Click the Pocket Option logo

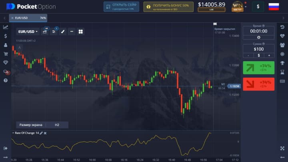tap(31, 7)
